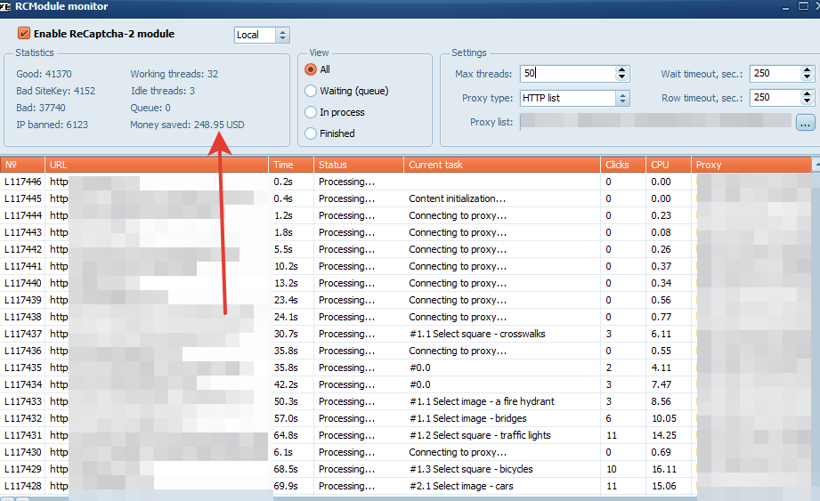
Task: Select the All view radio button
Action: [x=311, y=69]
